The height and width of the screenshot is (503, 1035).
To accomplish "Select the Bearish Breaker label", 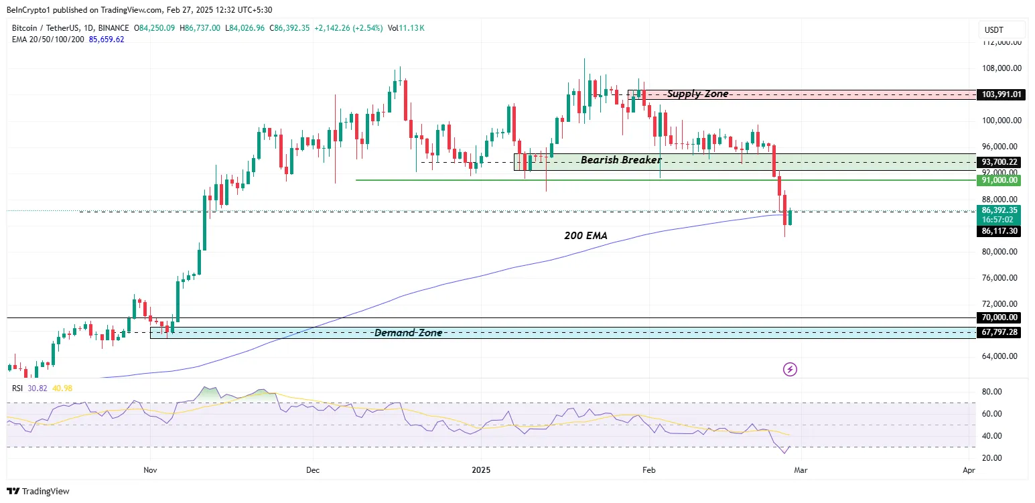I will coord(621,160).
